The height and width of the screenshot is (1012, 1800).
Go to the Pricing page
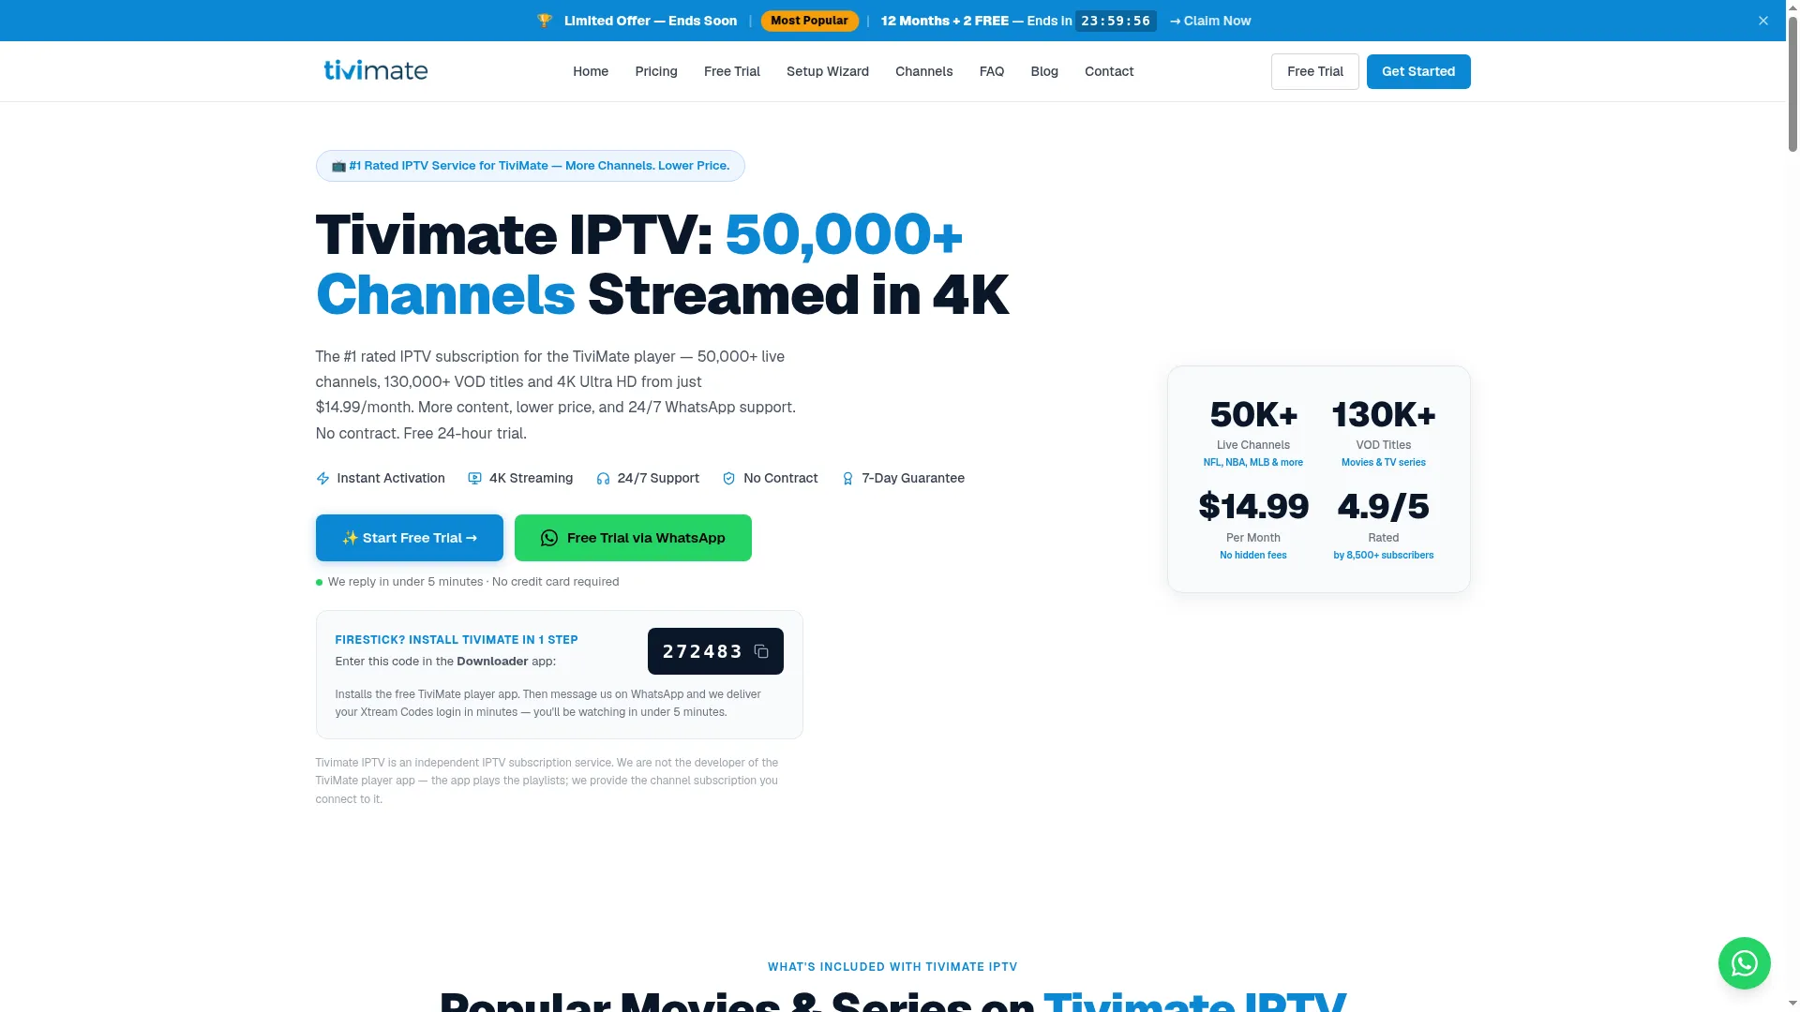pyautogui.click(x=656, y=71)
